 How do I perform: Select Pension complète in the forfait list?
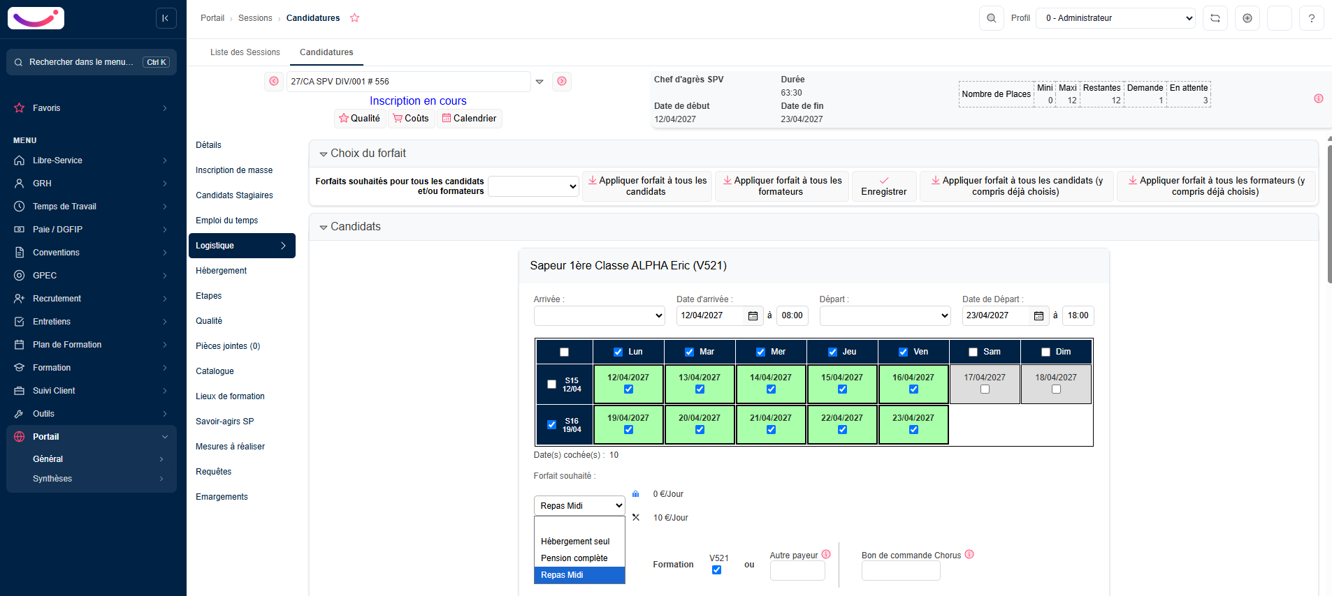click(579, 558)
